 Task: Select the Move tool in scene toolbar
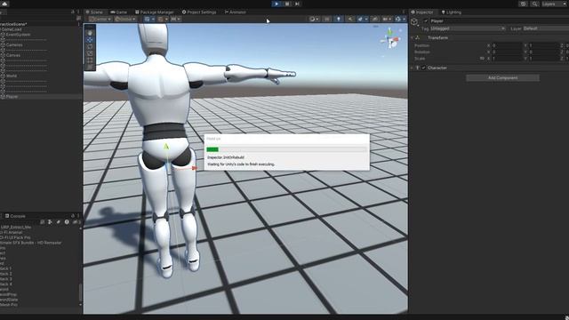90,39
